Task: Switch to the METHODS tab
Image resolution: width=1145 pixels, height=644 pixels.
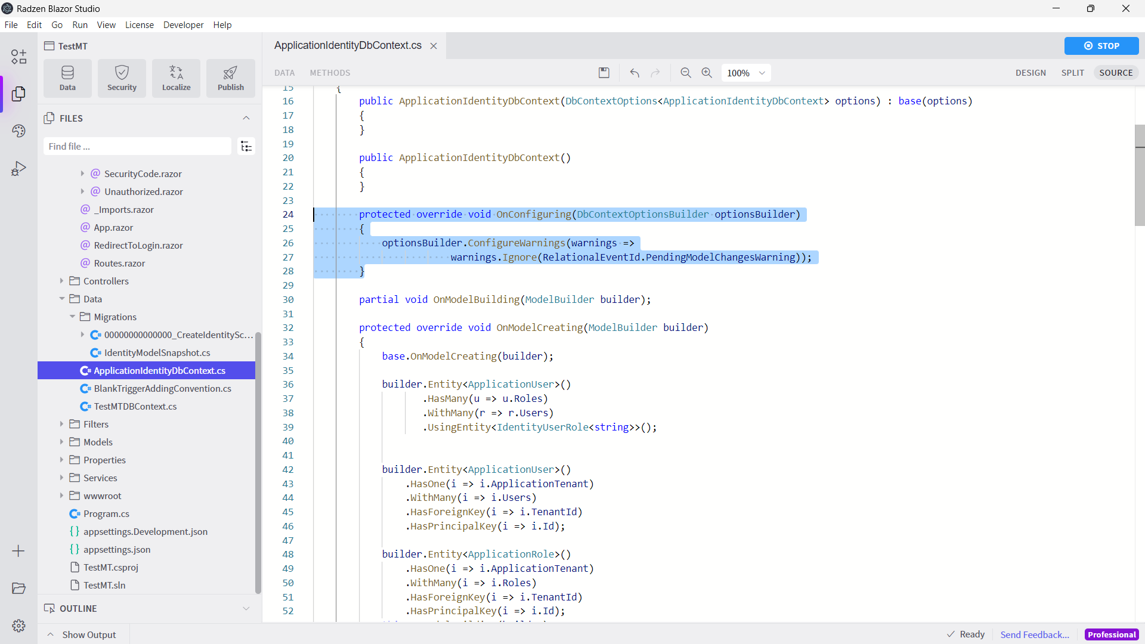Action: pos(330,73)
